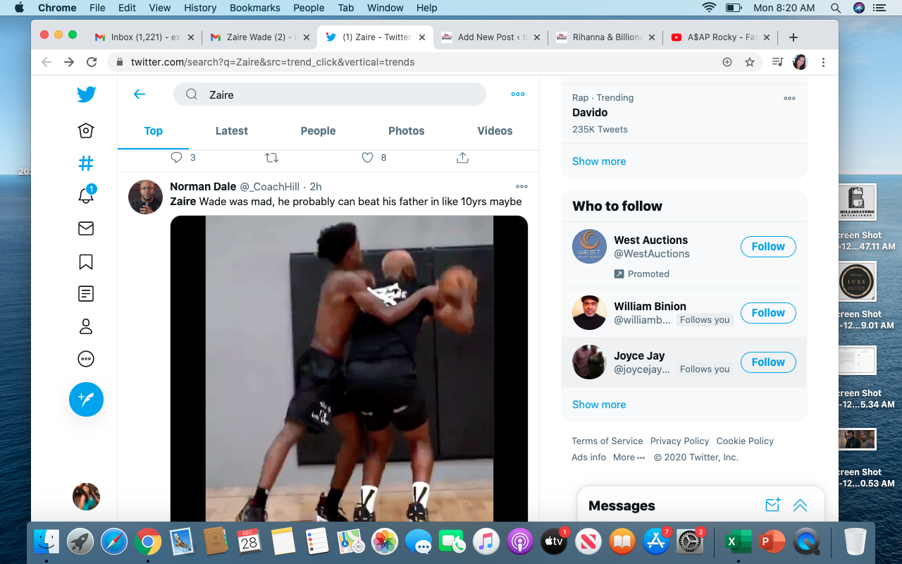Reply to the tweet with 3 replies
Viewport: 902px width, 564px height.
pyautogui.click(x=177, y=158)
